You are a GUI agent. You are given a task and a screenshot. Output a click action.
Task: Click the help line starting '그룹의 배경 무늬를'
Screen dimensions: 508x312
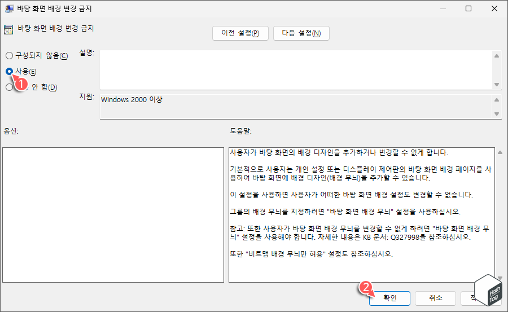pyautogui.click(x=345, y=212)
